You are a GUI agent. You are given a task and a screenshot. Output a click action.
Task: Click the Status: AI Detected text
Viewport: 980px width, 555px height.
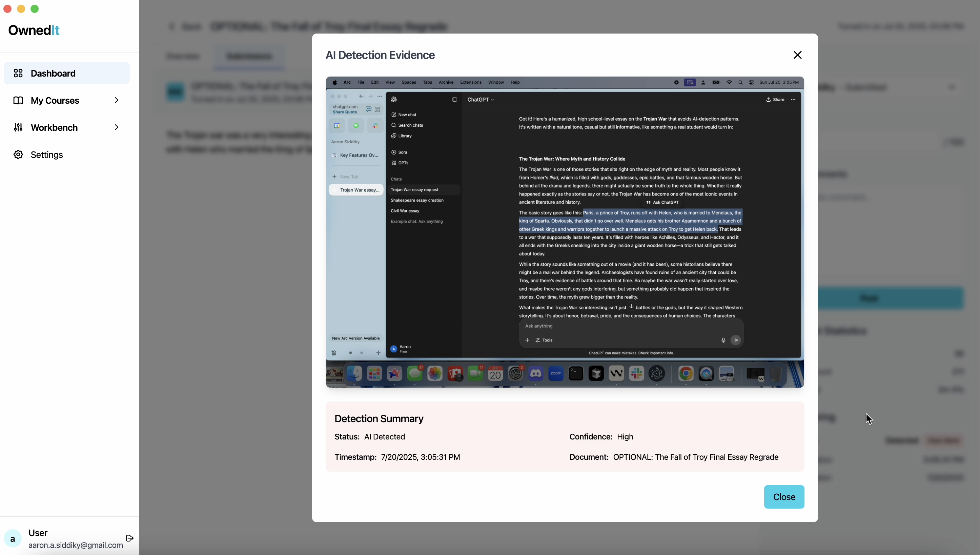(x=370, y=437)
